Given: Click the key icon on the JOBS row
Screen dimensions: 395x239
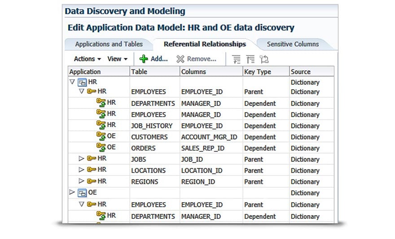Looking at the screenshot, I should click(92, 159).
